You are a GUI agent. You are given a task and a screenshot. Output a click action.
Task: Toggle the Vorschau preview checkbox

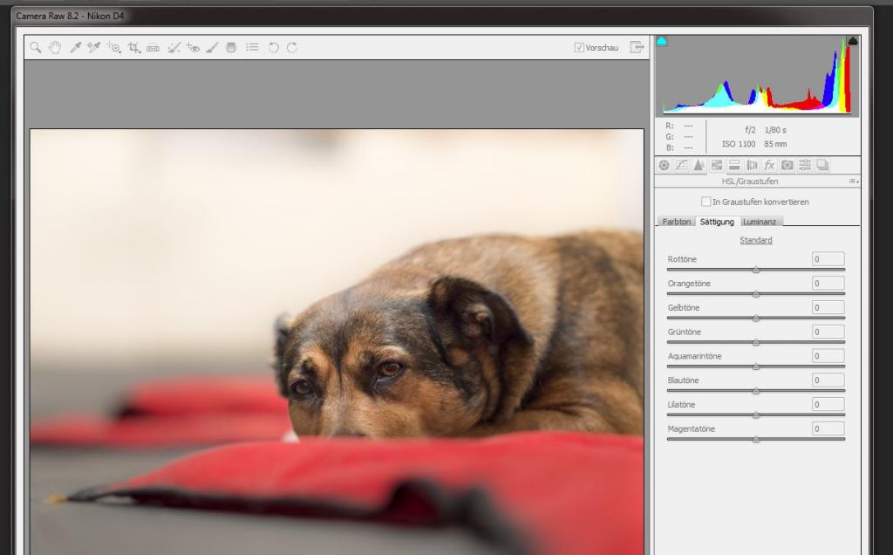[579, 48]
